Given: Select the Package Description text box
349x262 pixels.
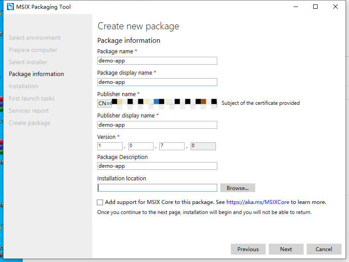Looking at the screenshot, I should click(x=157, y=166).
